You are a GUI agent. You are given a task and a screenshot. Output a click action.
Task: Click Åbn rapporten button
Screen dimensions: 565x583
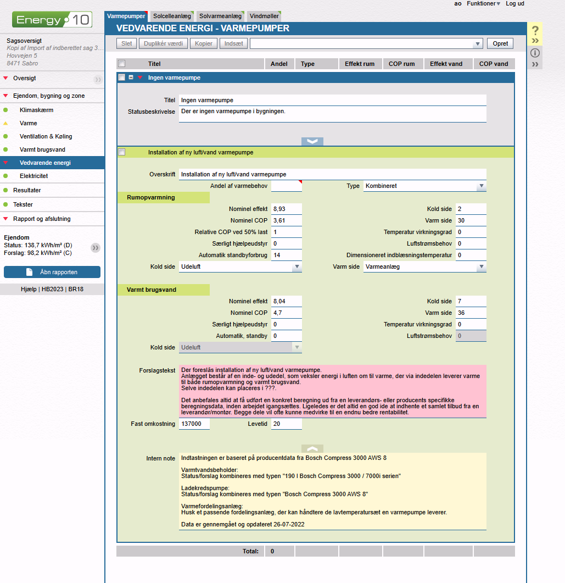pos(52,272)
